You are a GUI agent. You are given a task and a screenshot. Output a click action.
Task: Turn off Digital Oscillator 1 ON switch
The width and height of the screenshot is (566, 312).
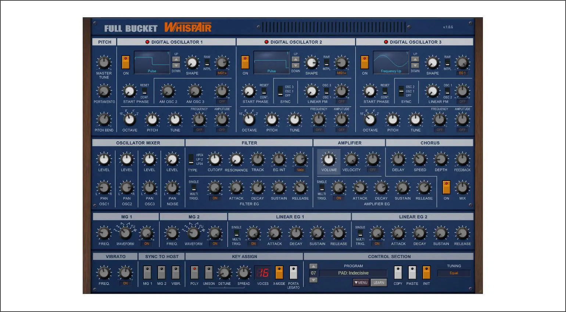coord(126,62)
